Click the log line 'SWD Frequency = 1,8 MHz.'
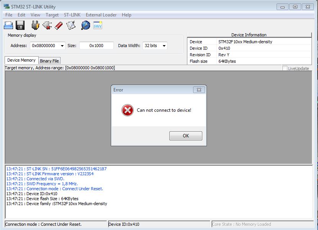 point(42,184)
